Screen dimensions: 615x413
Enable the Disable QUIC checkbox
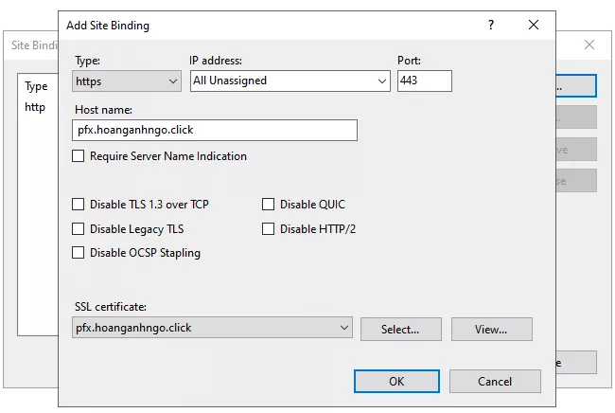pos(269,204)
